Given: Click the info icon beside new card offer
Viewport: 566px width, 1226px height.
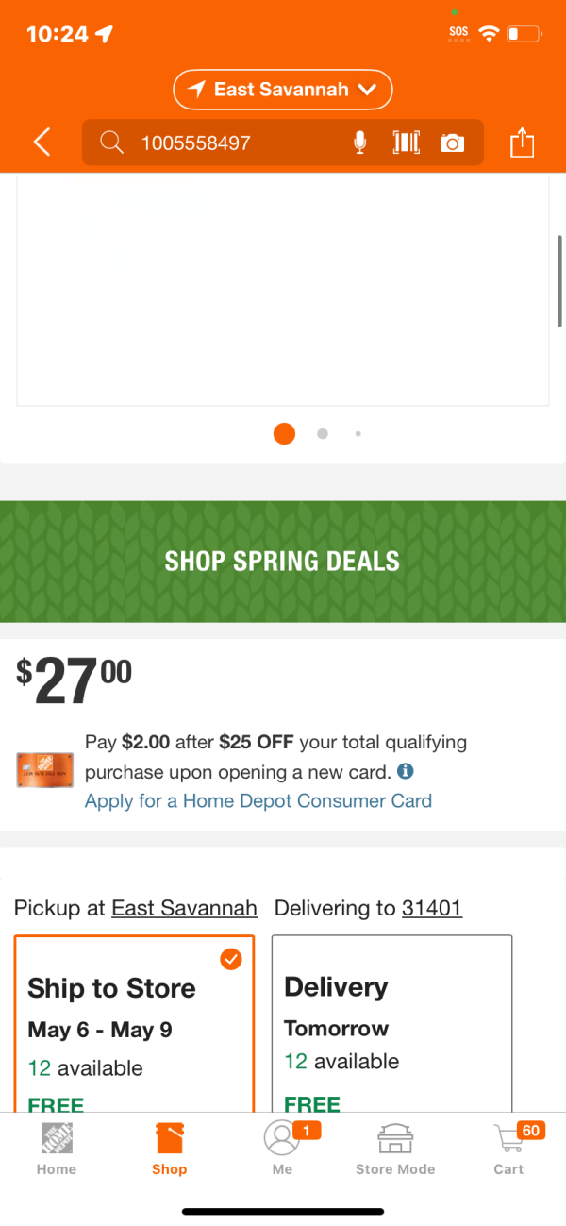Looking at the screenshot, I should click(406, 771).
